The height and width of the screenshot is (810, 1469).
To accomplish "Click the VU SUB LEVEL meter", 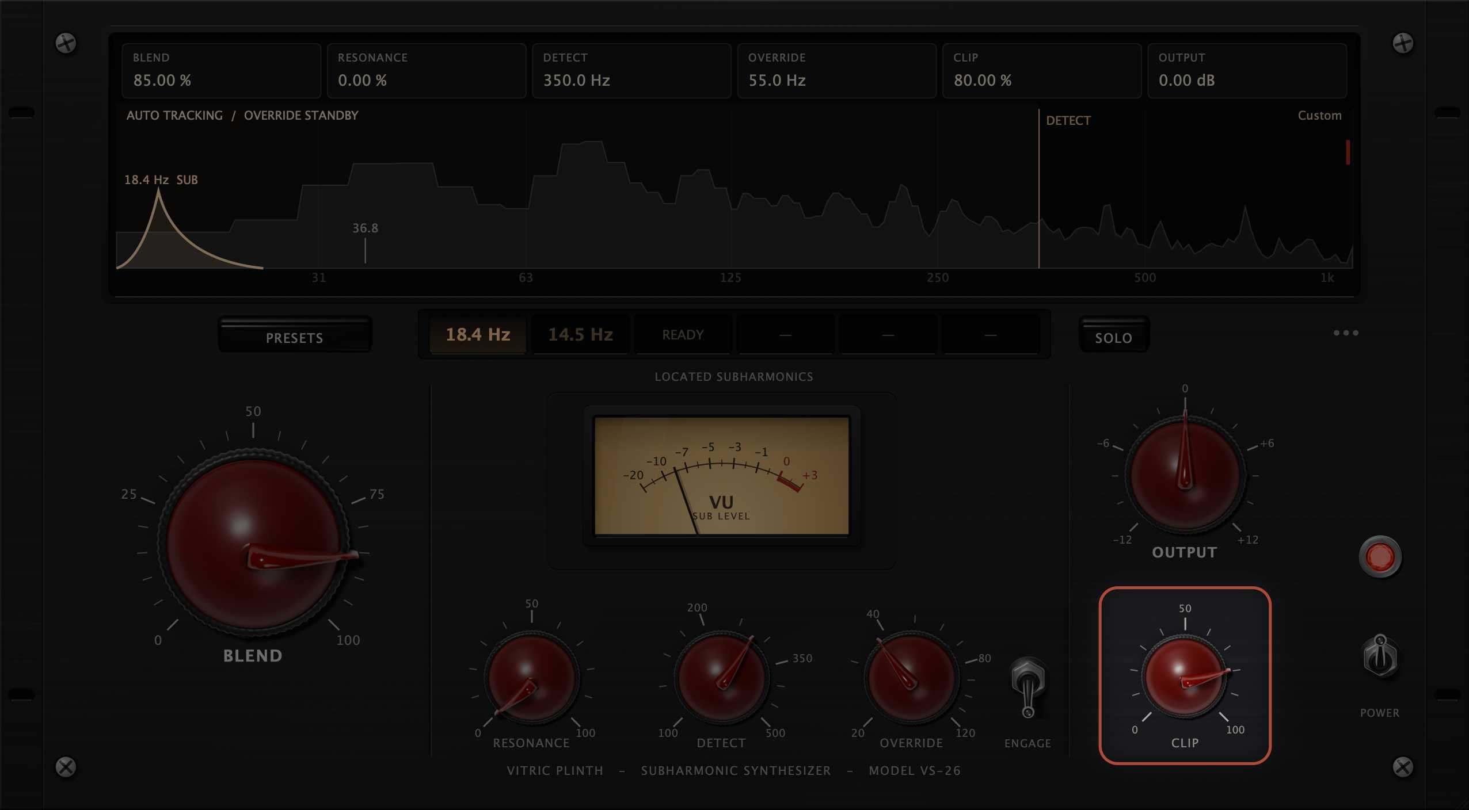I will (721, 476).
